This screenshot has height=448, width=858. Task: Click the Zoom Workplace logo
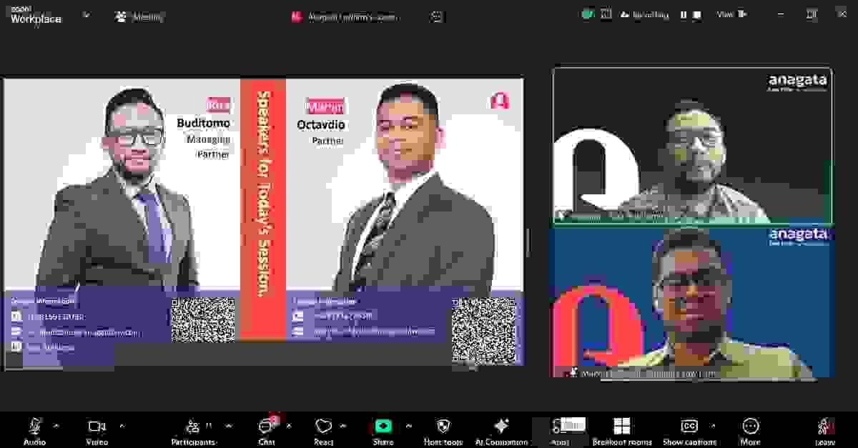(x=36, y=15)
